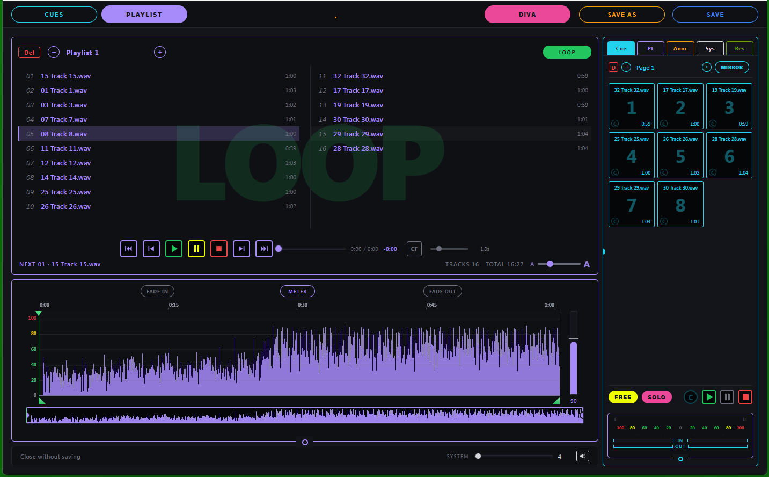This screenshot has height=477, width=769.
Task: Select playlist row 05 08 Track 8.wav
Action: point(159,134)
